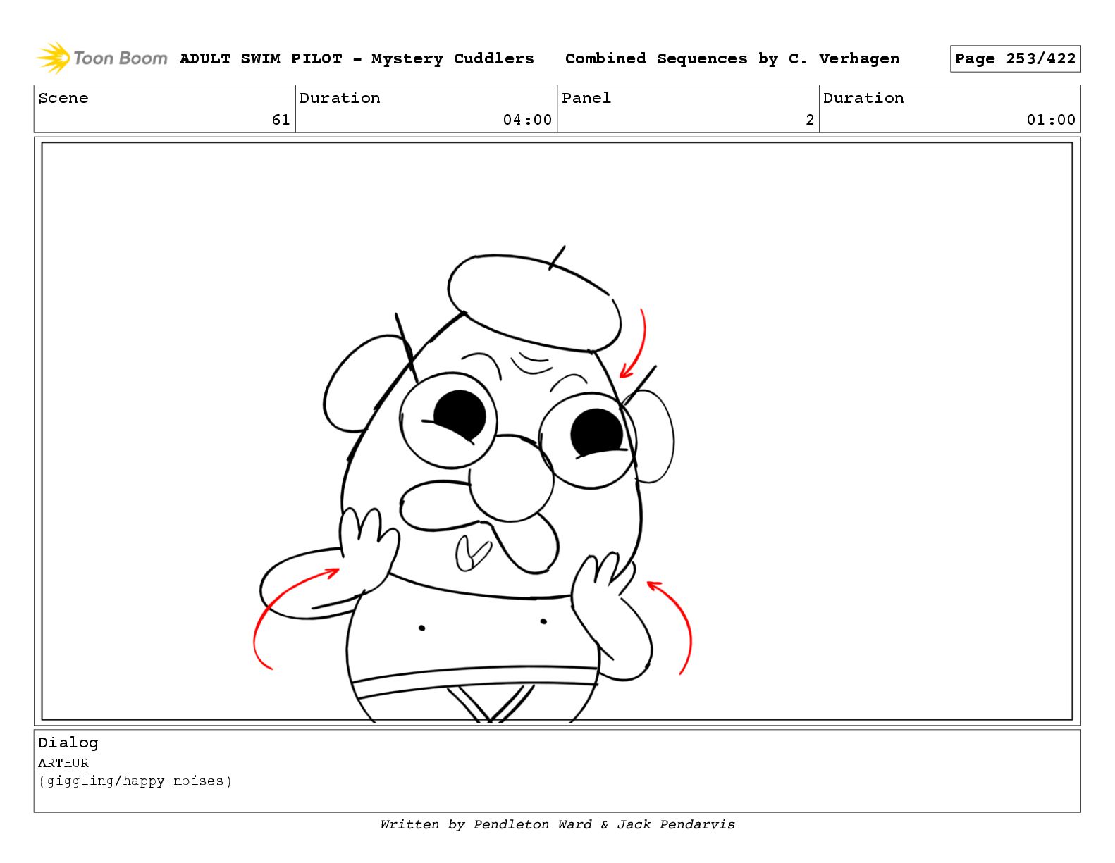Click the panel number '2'
1115x863 pixels.
pos(810,120)
